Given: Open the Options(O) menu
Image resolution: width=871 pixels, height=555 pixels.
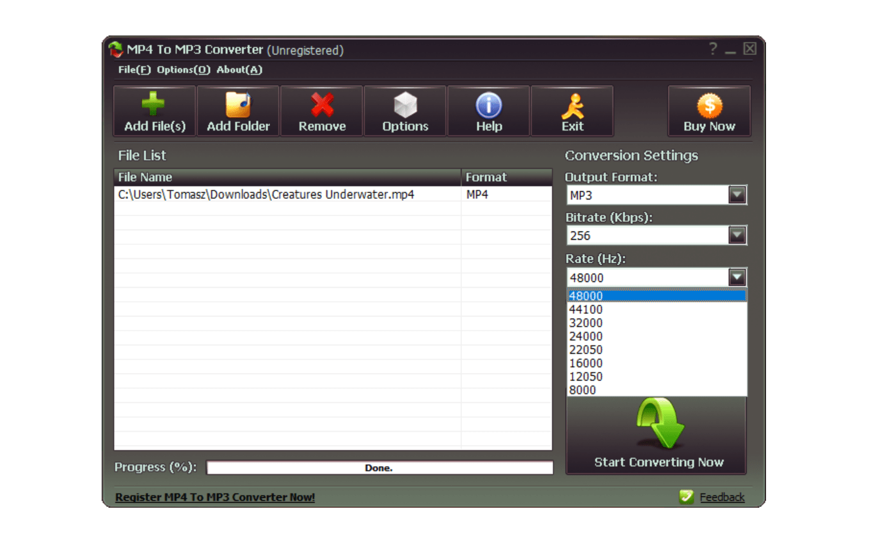Looking at the screenshot, I should (184, 70).
